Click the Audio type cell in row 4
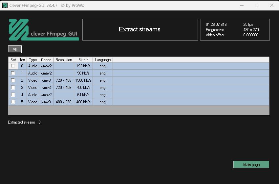The image size is (279, 184). coord(33,94)
